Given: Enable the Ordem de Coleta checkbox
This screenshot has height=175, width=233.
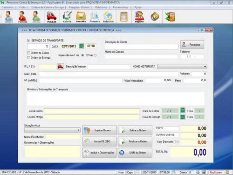Looking at the screenshot, I should coord(28,53).
